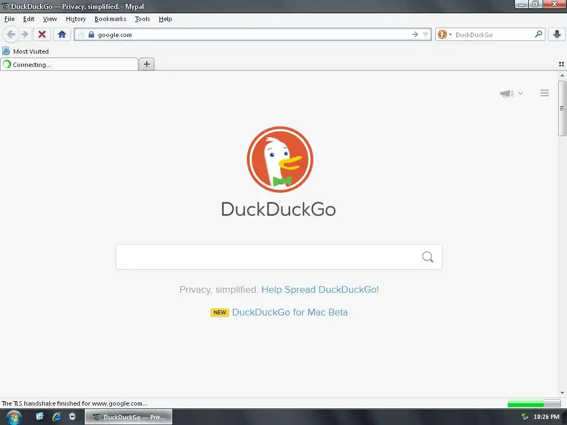The image size is (567, 425).
Task: Launch Internet Explorer from the taskbar
Action: [x=56, y=417]
